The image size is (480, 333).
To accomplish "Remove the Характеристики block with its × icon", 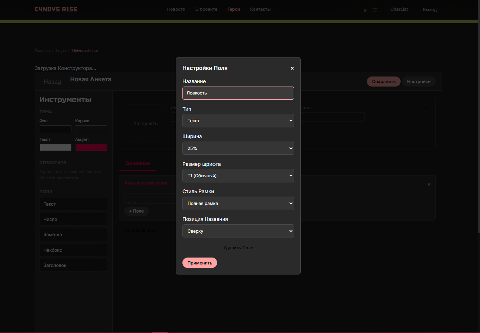I will tap(429, 184).
